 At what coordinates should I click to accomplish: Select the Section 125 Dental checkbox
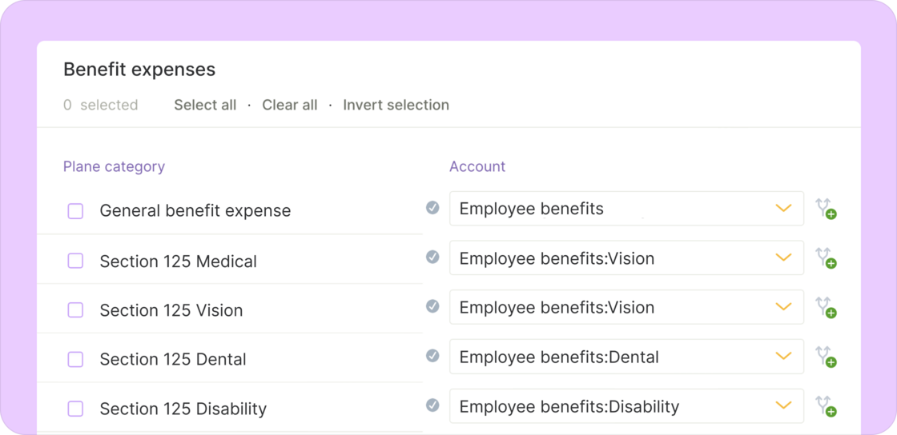point(75,360)
